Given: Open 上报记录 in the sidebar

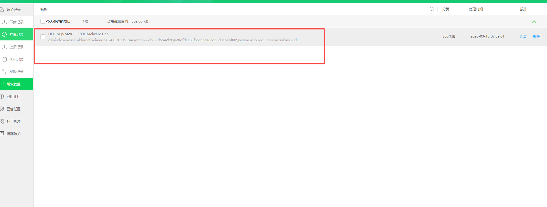Looking at the screenshot, I should pyautogui.click(x=16, y=47).
